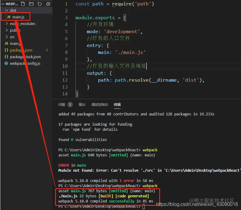Open package-lock.json file
Image resolution: width=241 pixels, height=210 pixels.
[x=25, y=57]
